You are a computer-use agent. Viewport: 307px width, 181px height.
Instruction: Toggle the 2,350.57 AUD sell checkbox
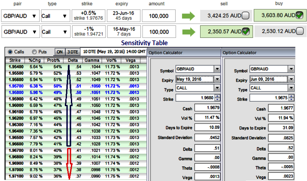[246, 31]
